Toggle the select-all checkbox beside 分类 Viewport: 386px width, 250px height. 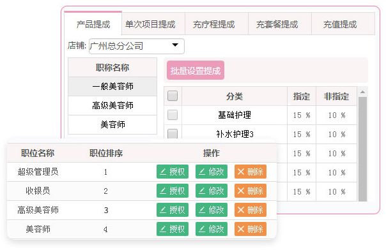(x=173, y=96)
